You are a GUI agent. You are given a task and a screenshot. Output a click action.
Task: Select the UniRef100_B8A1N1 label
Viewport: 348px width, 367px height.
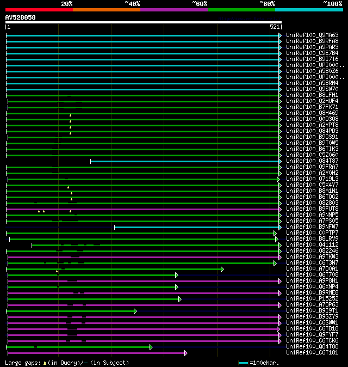312,191
